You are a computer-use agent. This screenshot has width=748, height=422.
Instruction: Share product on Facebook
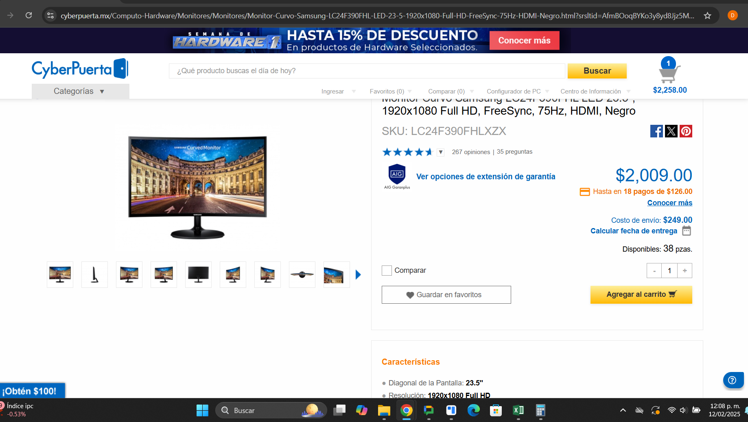(656, 131)
